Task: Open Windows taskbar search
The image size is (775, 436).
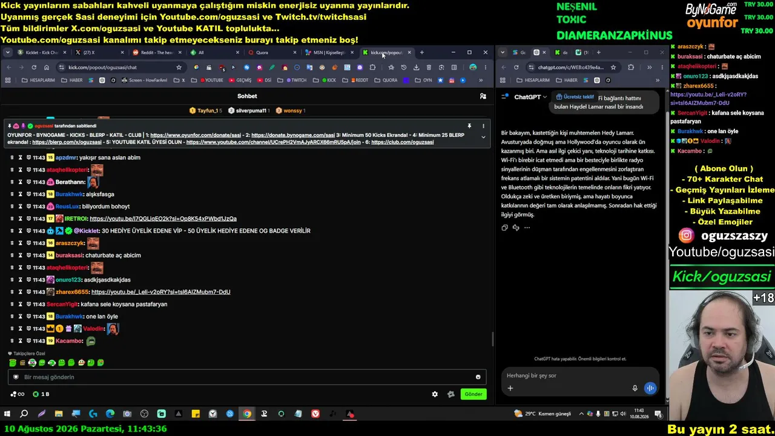Action: pos(24,414)
